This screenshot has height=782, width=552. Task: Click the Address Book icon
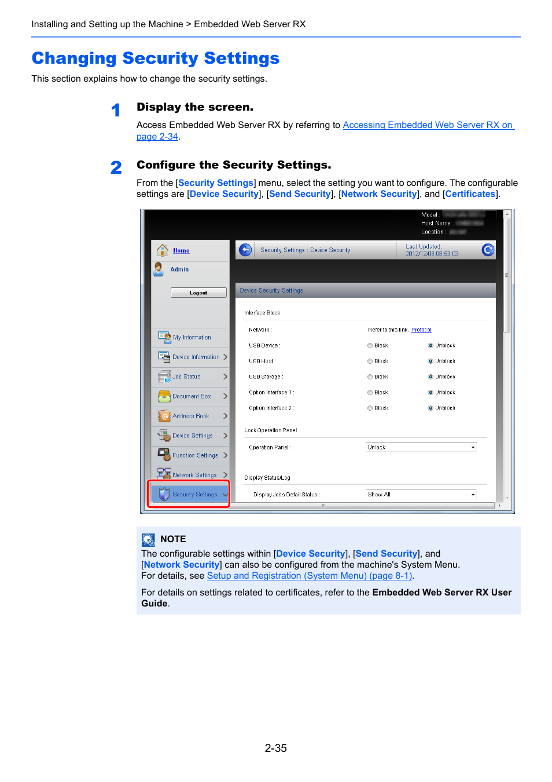164,415
